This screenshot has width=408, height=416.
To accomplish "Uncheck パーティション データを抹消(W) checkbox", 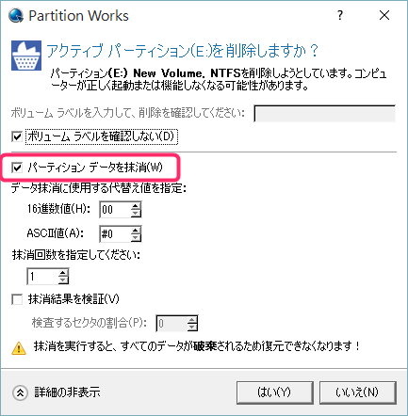I will (17, 168).
